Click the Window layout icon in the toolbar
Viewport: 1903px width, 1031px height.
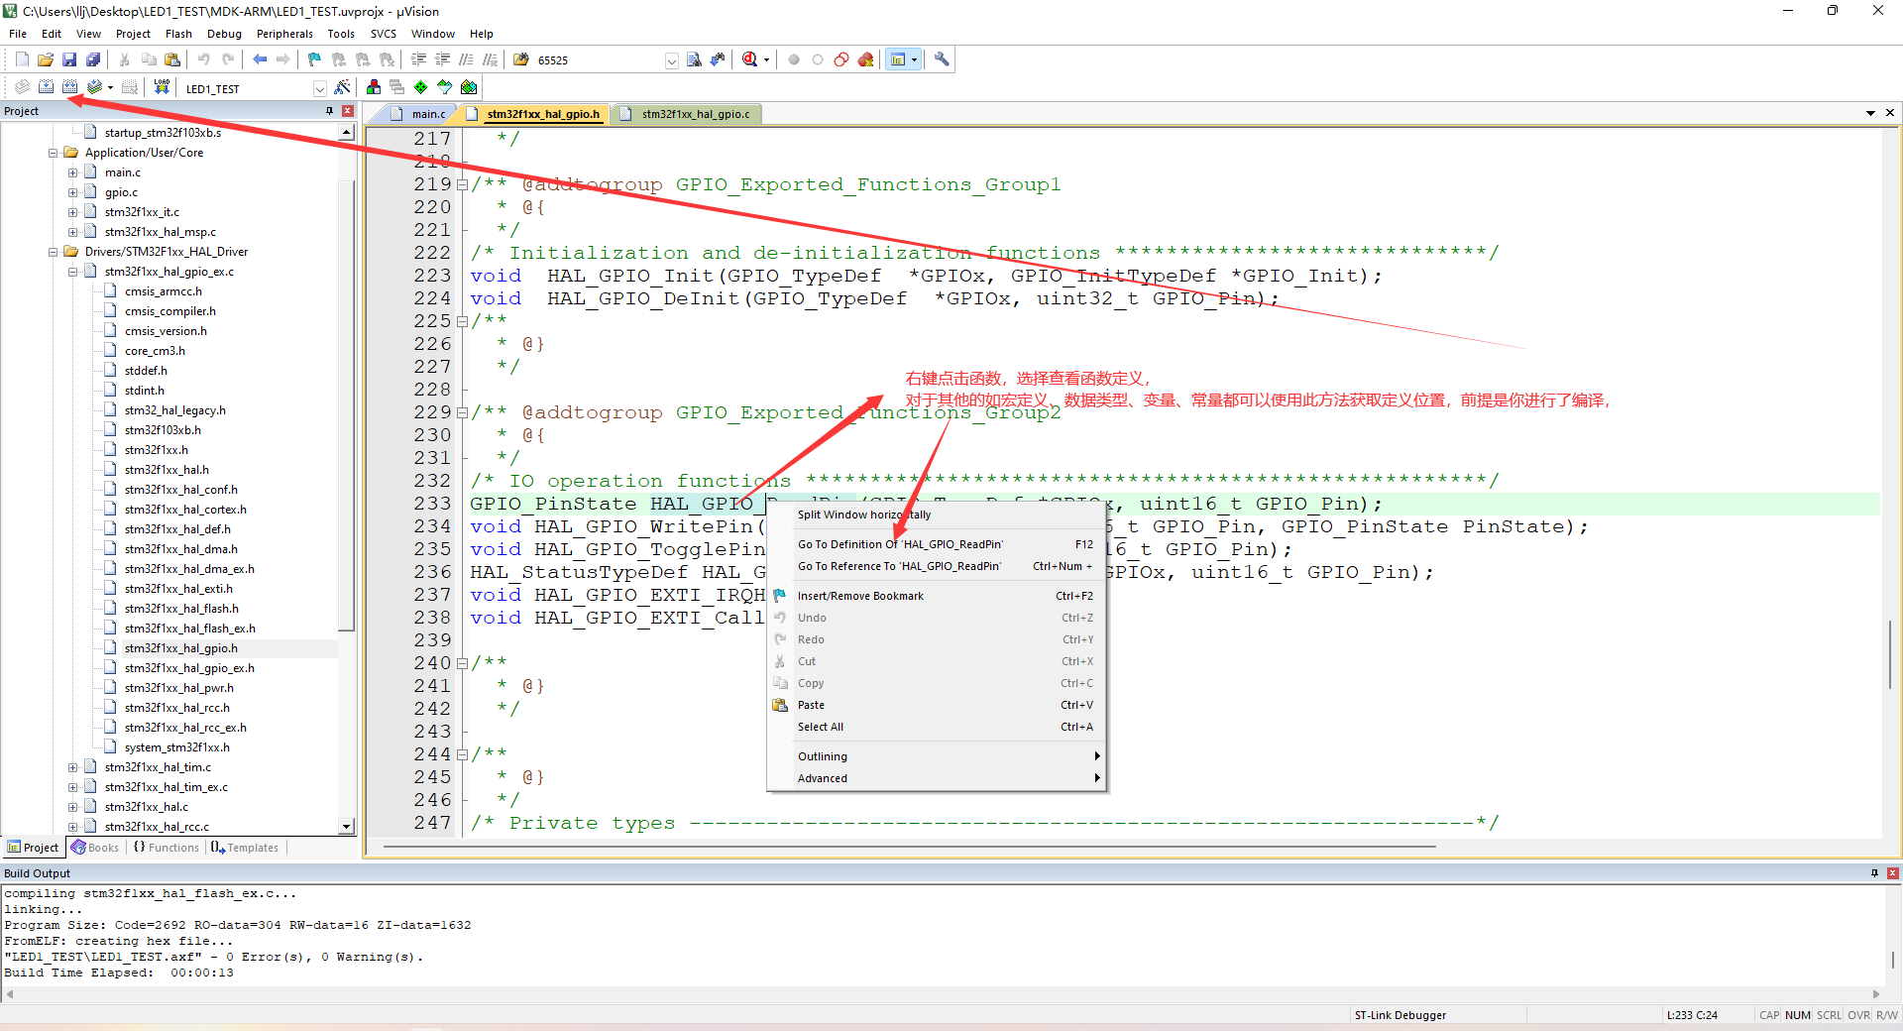pos(898,60)
